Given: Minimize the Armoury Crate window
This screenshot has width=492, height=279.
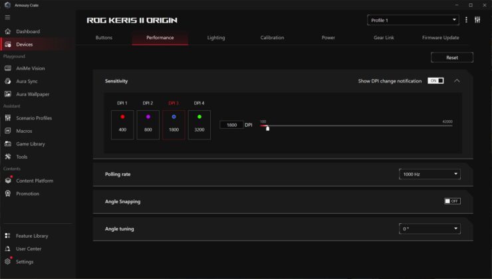Looking at the screenshot, I should click(457, 5).
